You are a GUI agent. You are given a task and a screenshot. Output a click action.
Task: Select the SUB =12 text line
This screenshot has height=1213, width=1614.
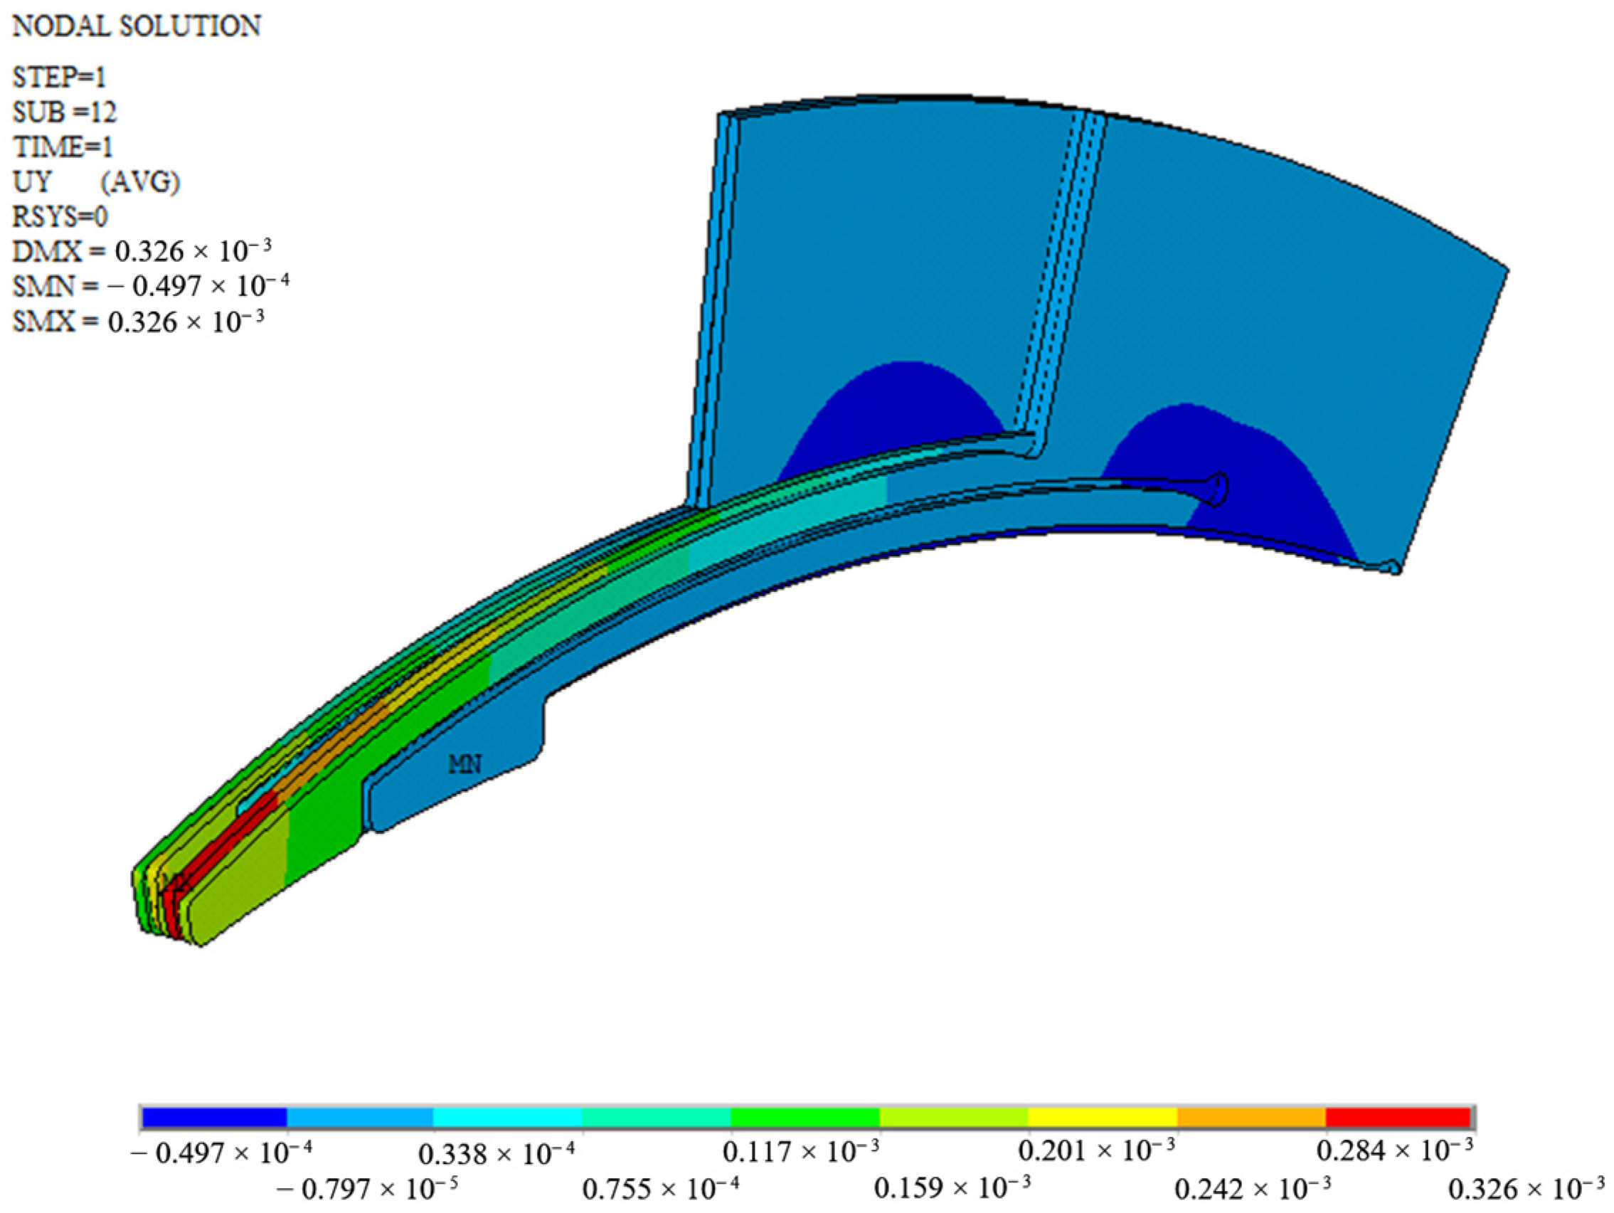(64, 112)
